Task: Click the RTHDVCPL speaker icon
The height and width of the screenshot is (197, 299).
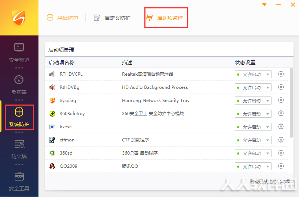Action: point(52,74)
